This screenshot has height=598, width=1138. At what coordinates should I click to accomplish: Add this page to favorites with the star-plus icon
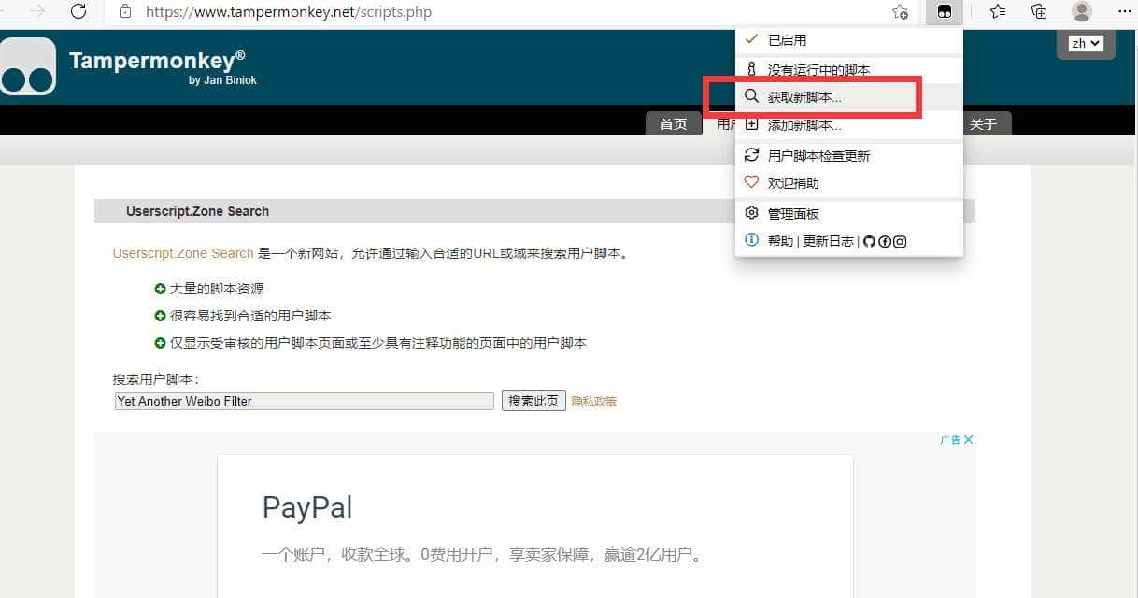coord(900,12)
